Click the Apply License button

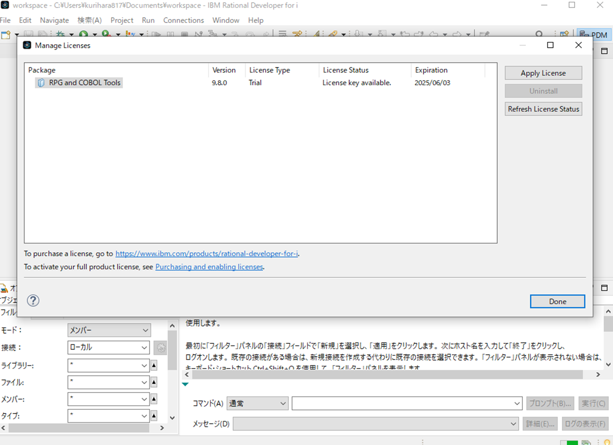click(543, 73)
